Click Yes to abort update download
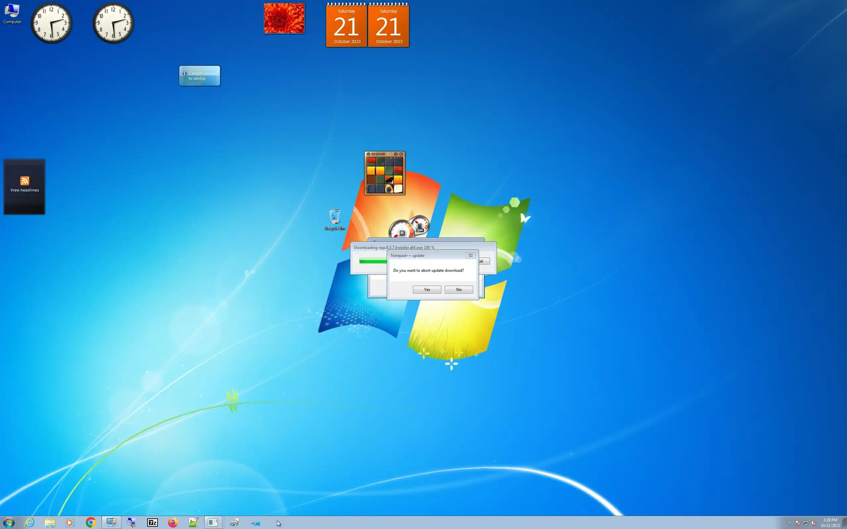847x529 pixels. (x=427, y=289)
